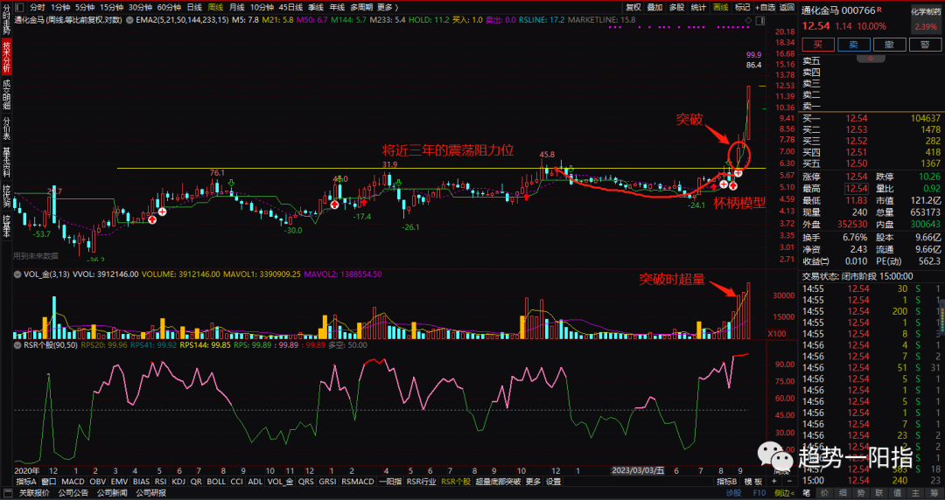The image size is (945, 500).
Task: Switch to the 分时 period
Action: (x=38, y=7)
